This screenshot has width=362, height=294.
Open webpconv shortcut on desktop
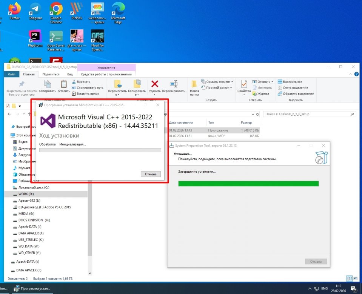point(97,13)
